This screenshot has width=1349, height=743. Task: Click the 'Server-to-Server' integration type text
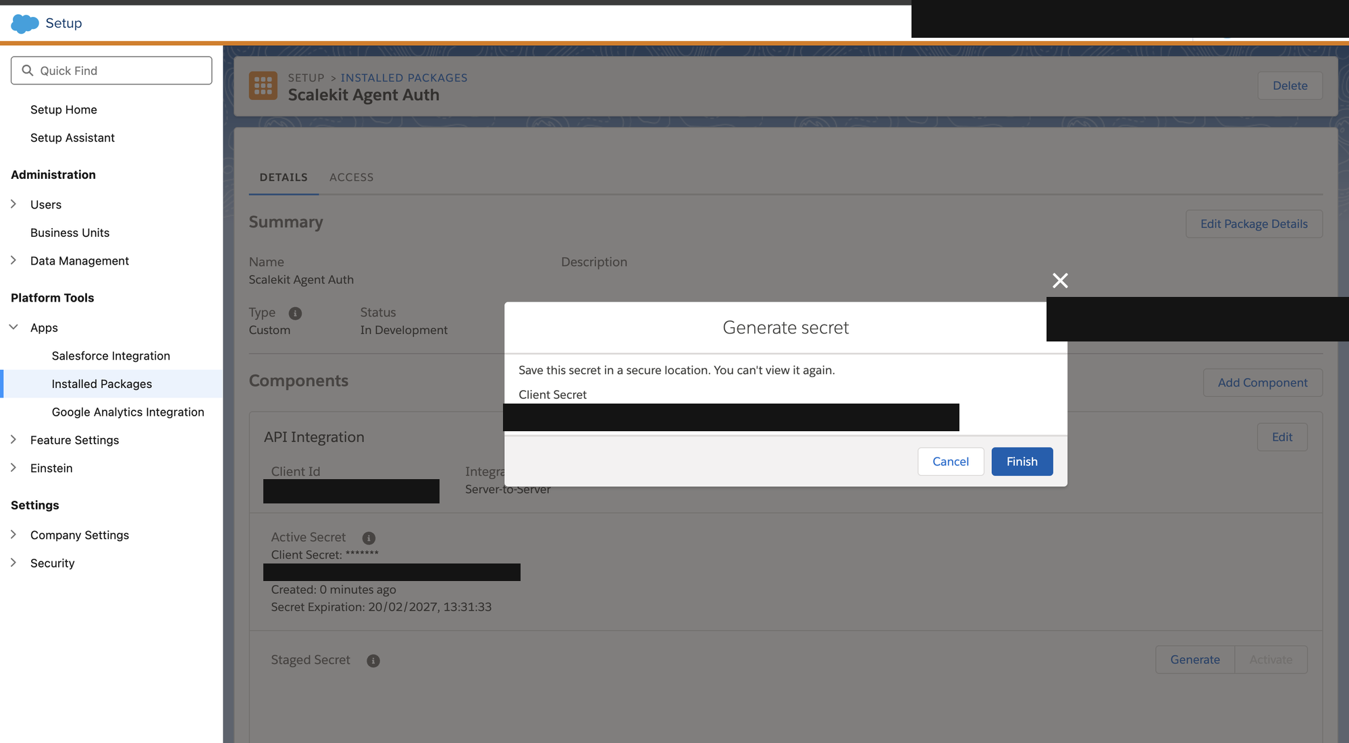click(508, 489)
